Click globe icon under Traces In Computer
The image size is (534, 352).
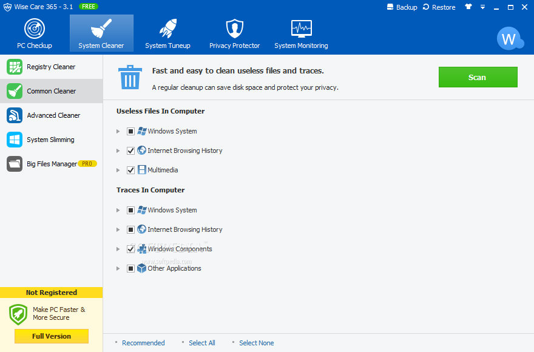pos(141,229)
